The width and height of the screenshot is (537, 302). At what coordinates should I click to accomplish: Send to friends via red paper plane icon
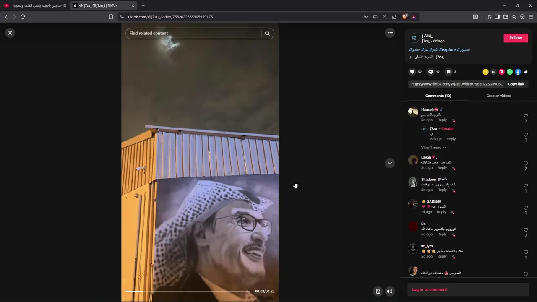click(501, 72)
